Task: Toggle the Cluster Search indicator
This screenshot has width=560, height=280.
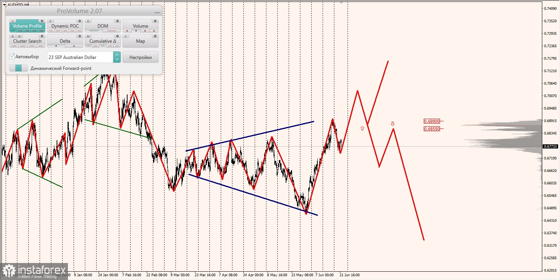Action: point(27,41)
